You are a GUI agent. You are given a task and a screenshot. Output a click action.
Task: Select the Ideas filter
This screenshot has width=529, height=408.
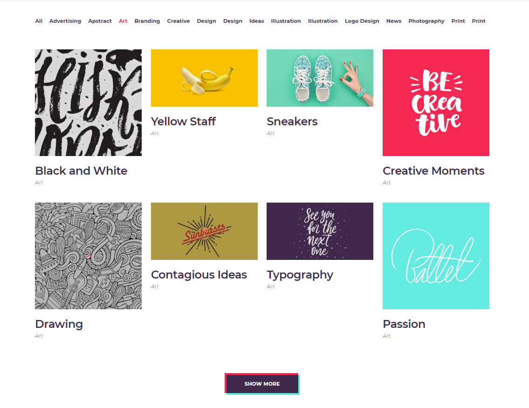click(256, 21)
